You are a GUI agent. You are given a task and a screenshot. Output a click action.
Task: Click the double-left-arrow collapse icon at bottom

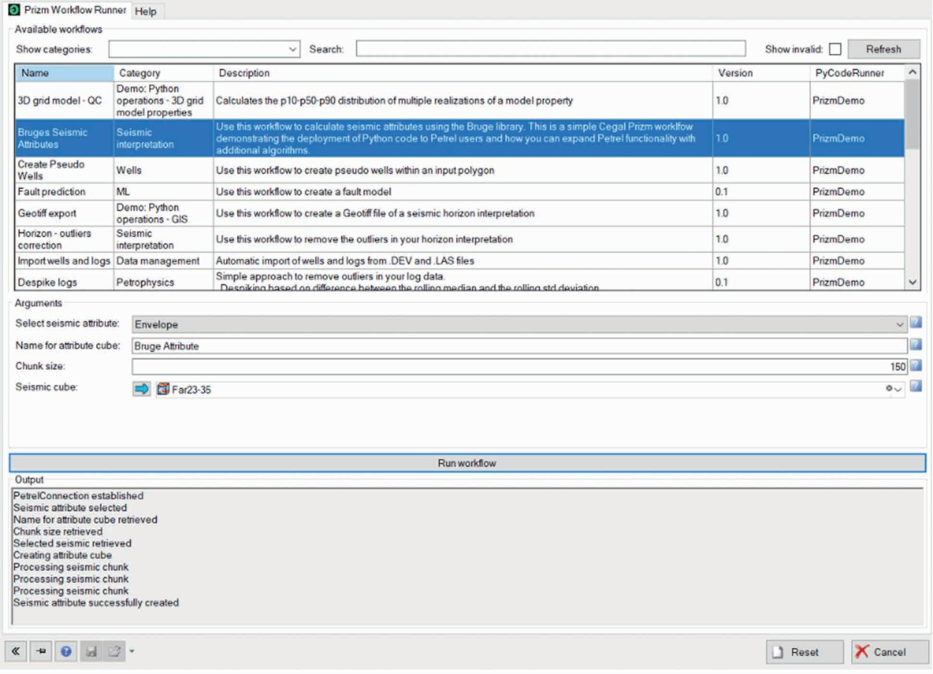pyautogui.click(x=16, y=651)
